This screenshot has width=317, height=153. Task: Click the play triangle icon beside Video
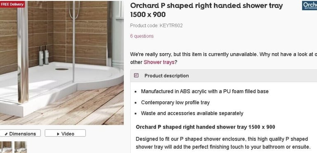point(58,134)
